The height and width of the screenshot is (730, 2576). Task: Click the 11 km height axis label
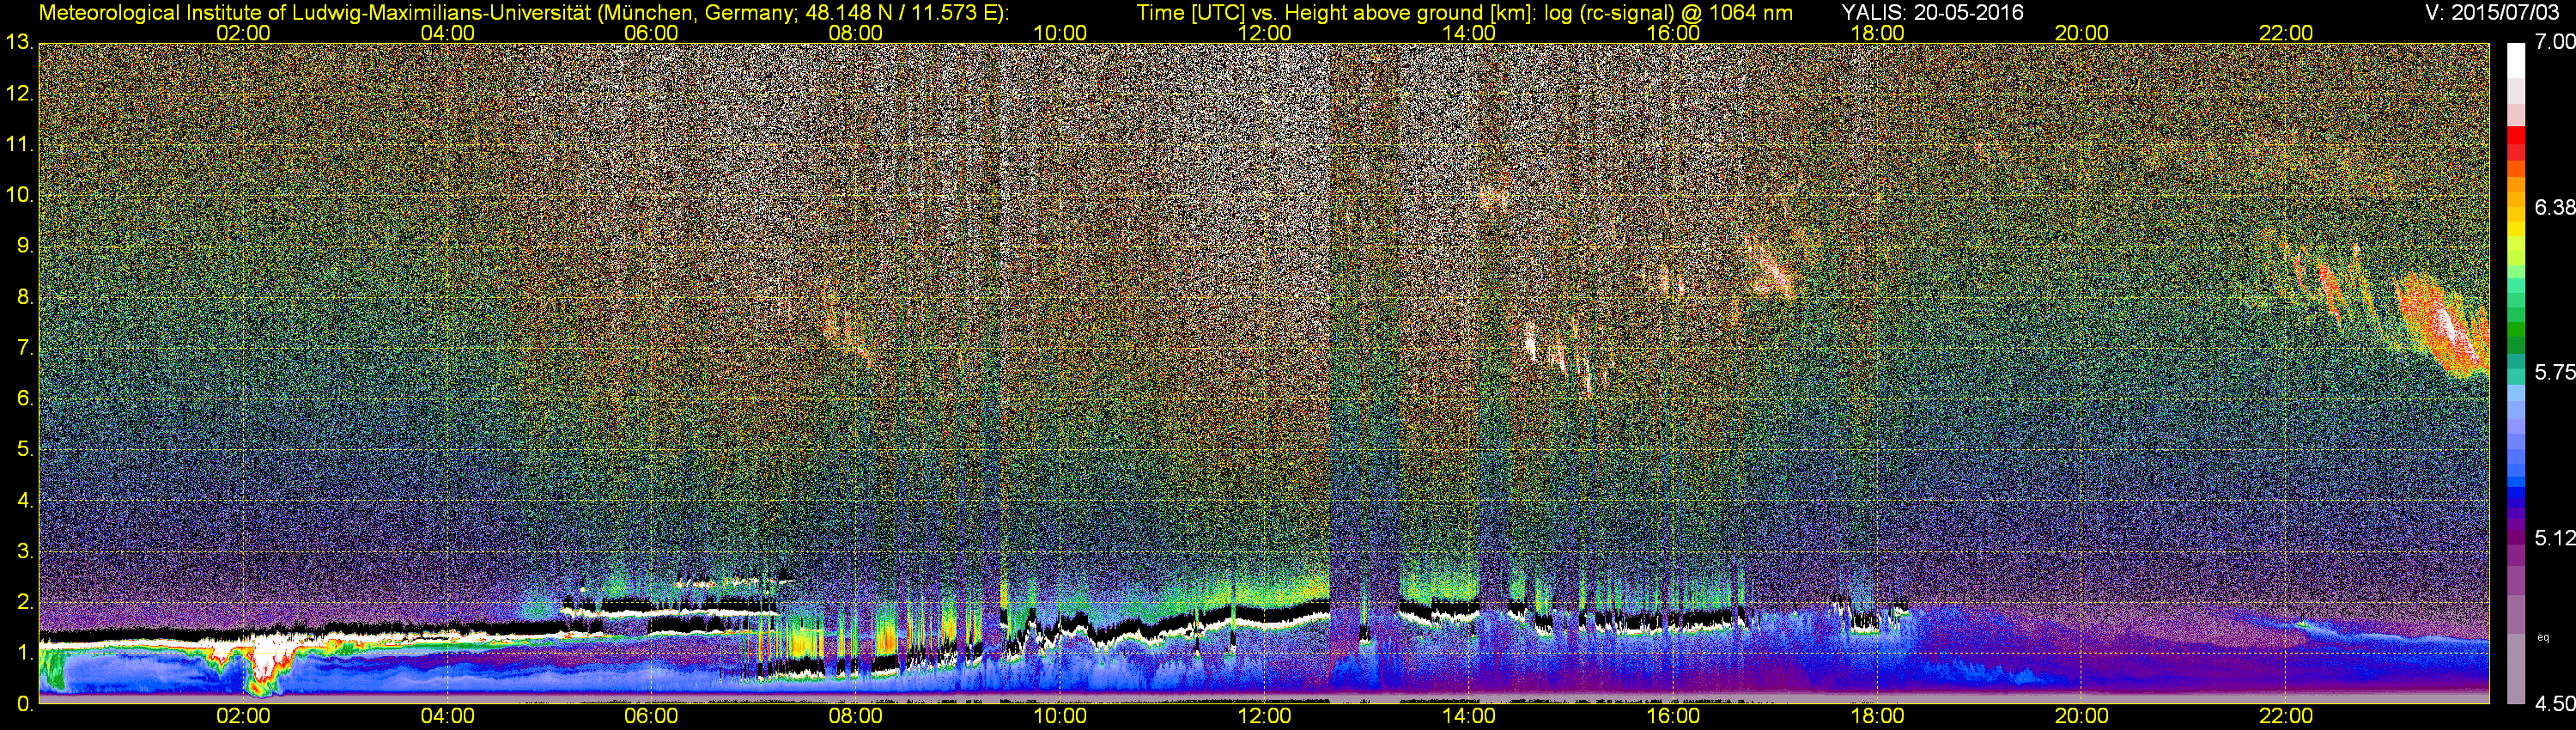coord(19,145)
